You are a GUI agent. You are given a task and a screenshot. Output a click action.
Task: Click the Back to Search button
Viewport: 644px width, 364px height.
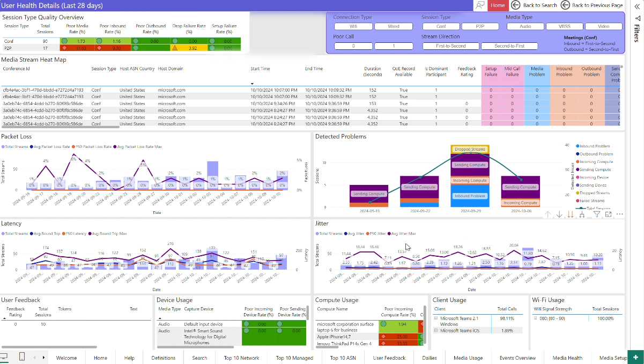[x=534, y=5]
